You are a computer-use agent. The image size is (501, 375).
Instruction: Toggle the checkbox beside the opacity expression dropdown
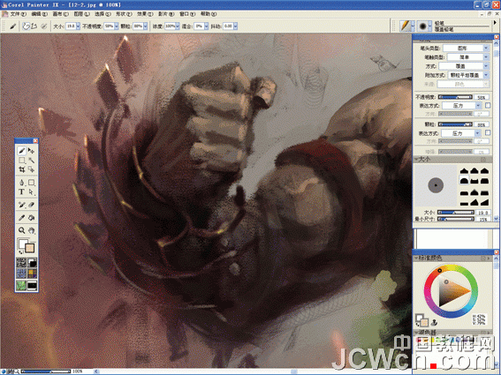point(488,105)
